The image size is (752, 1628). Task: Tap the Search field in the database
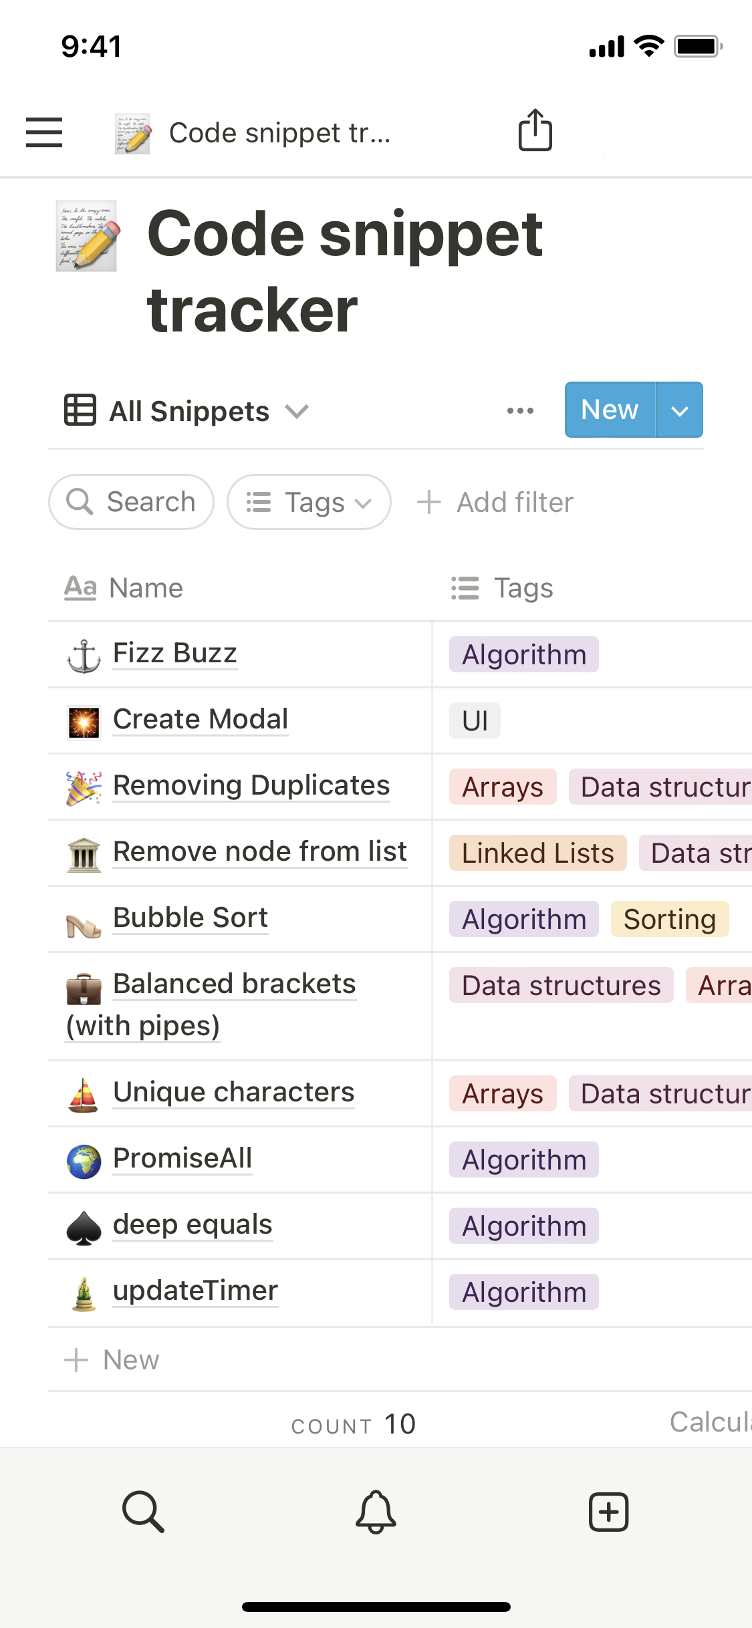pos(132,502)
